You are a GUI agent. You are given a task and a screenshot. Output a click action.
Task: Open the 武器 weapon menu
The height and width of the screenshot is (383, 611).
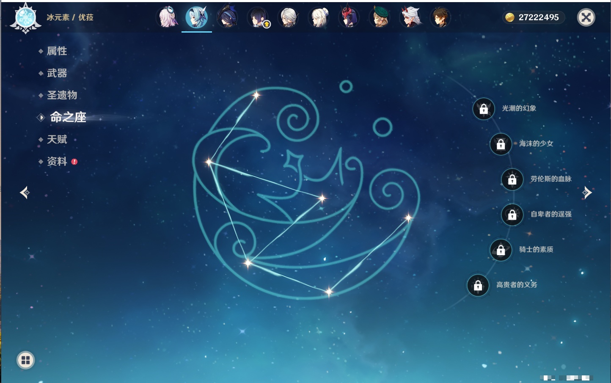(x=57, y=73)
